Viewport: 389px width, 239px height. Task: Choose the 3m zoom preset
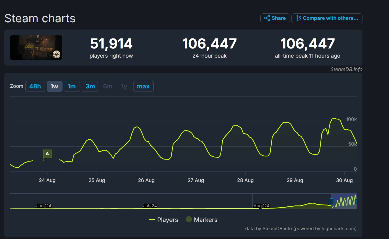90,86
